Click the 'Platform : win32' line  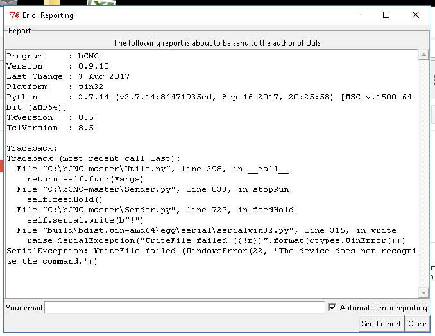click(55, 87)
